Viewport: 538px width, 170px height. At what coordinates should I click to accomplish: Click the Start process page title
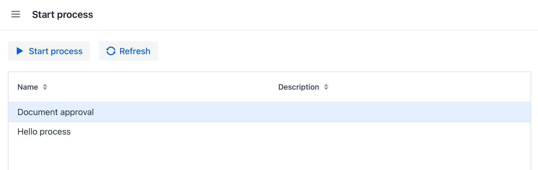(63, 15)
